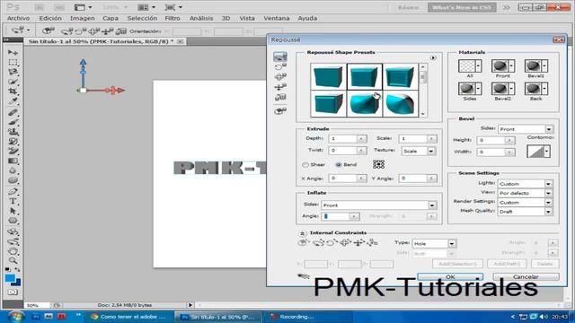Click the What's New in CS5 workspace button
Viewport: 575px width, 323px height.
click(x=461, y=7)
